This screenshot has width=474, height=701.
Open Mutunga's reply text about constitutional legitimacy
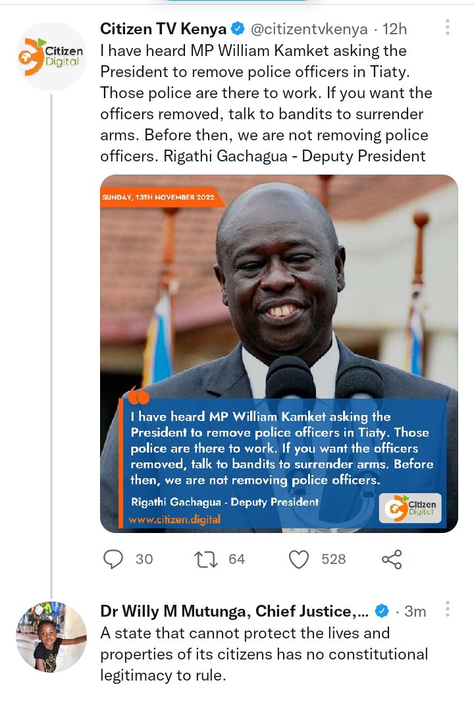[x=264, y=654]
